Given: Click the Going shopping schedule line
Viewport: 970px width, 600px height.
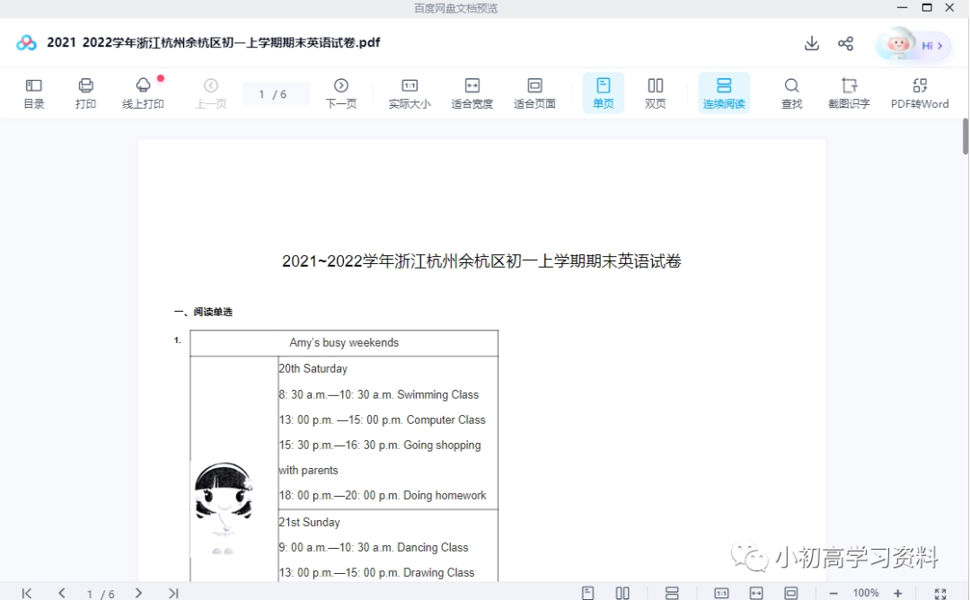Looking at the screenshot, I should click(379, 446).
